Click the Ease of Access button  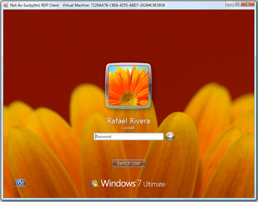20,183
